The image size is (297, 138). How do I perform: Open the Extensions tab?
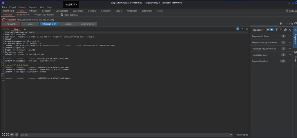[147, 11]
